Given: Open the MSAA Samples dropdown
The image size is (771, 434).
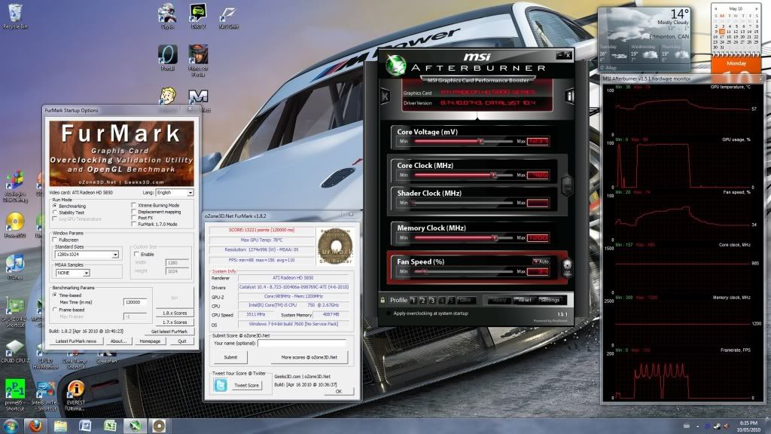Looking at the screenshot, I should tap(87, 273).
